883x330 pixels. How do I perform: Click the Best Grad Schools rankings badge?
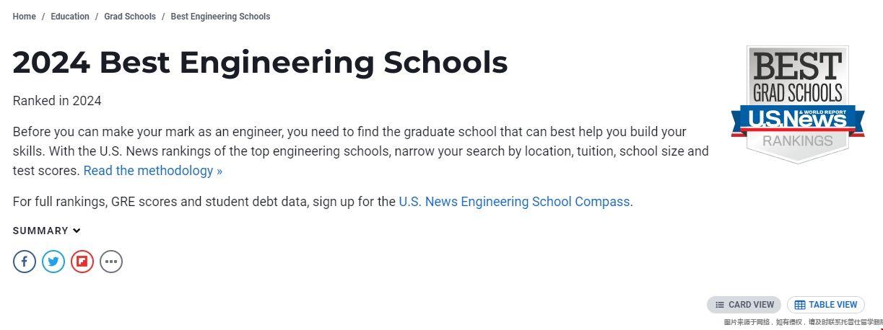coord(798,104)
